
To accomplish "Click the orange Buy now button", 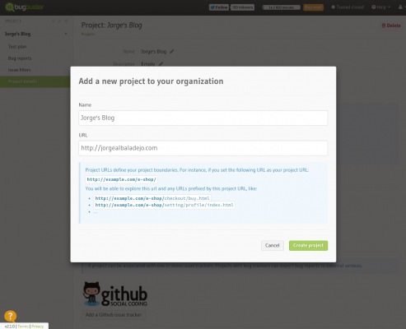I will tap(313, 7).
